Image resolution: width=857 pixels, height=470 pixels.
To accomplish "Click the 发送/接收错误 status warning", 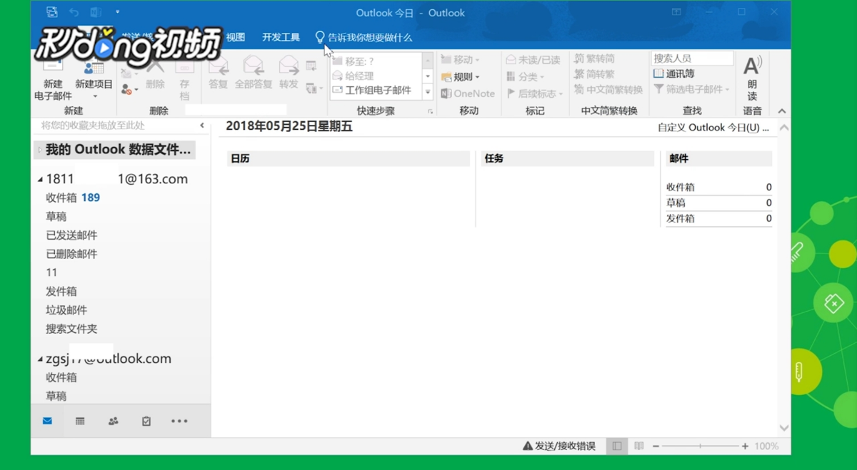I will (559, 446).
